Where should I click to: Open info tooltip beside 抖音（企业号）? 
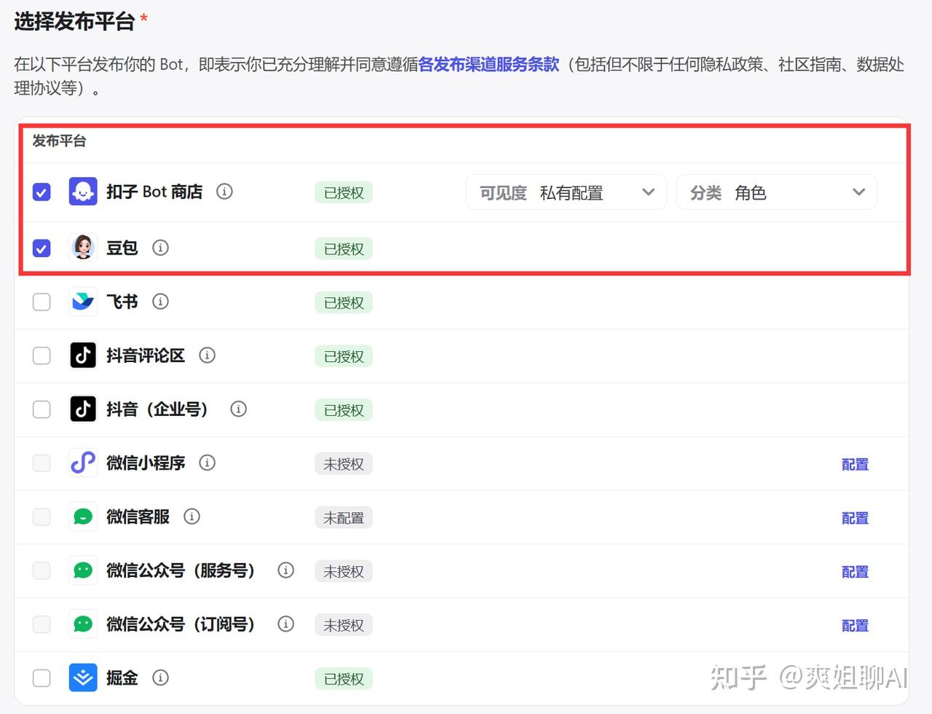[x=238, y=409]
